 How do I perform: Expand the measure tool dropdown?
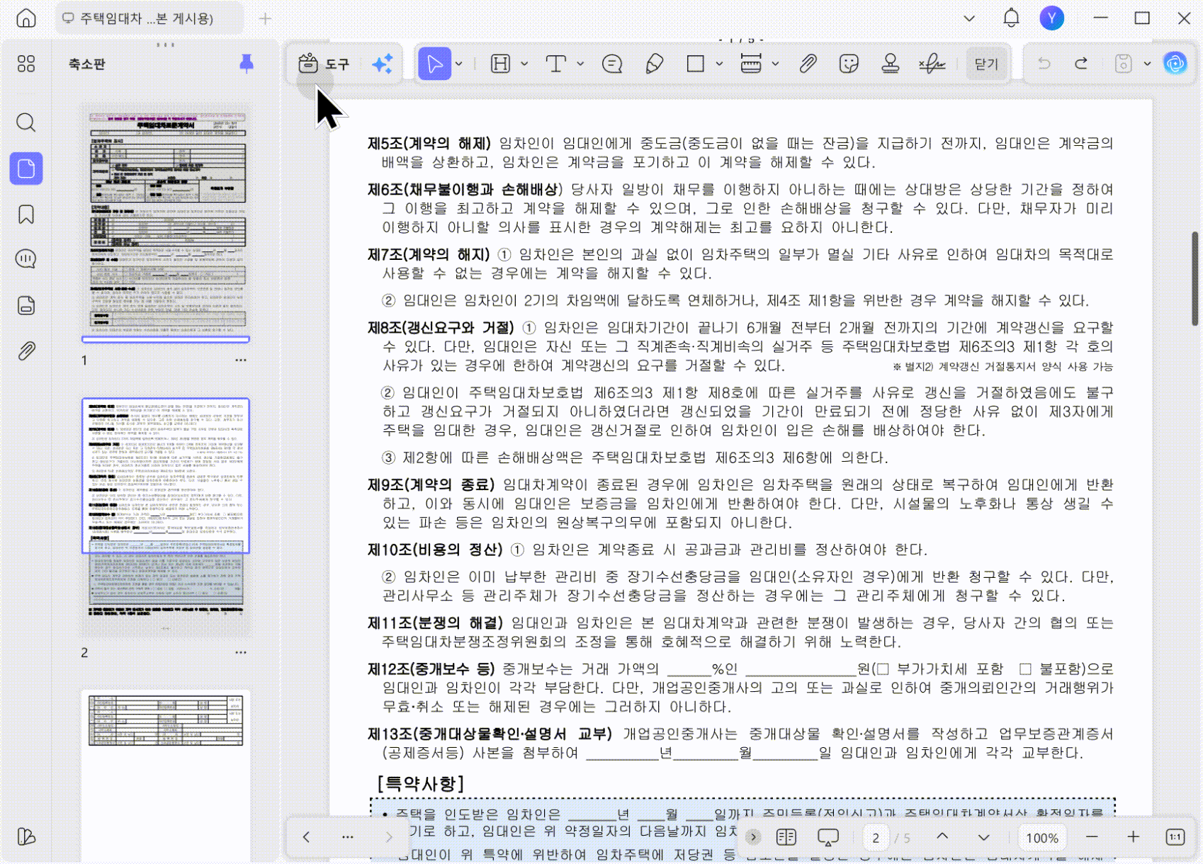[775, 64]
